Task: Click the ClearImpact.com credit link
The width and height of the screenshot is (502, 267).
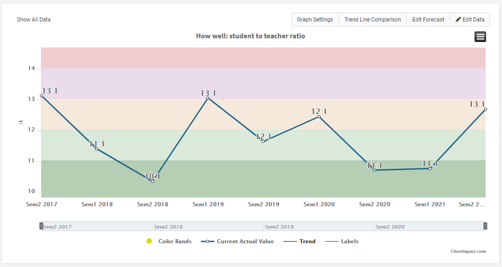Action: click(468, 251)
